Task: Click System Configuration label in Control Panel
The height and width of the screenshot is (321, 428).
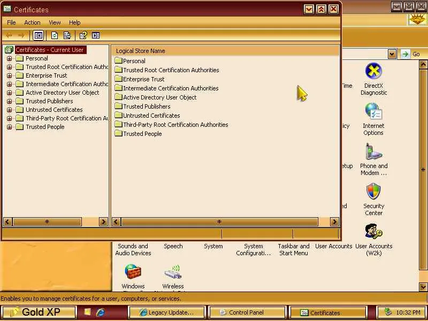Action: pos(253,249)
